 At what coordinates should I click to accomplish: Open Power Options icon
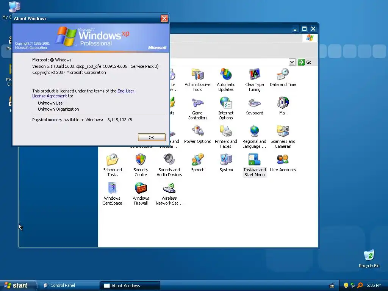pyautogui.click(x=197, y=135)
